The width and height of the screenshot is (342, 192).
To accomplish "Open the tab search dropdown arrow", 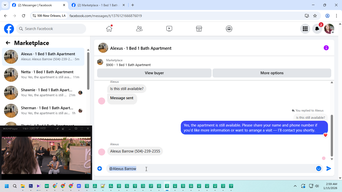I will pos(5,5).
